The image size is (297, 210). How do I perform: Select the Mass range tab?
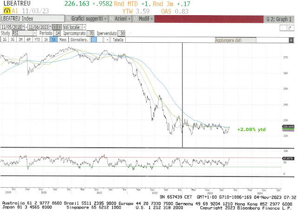(63, 39)
